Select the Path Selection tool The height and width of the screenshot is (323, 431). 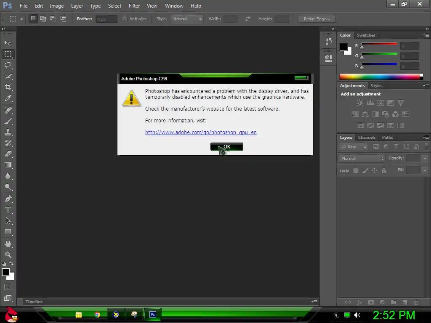pyautogui.click(x=8, y=221)
